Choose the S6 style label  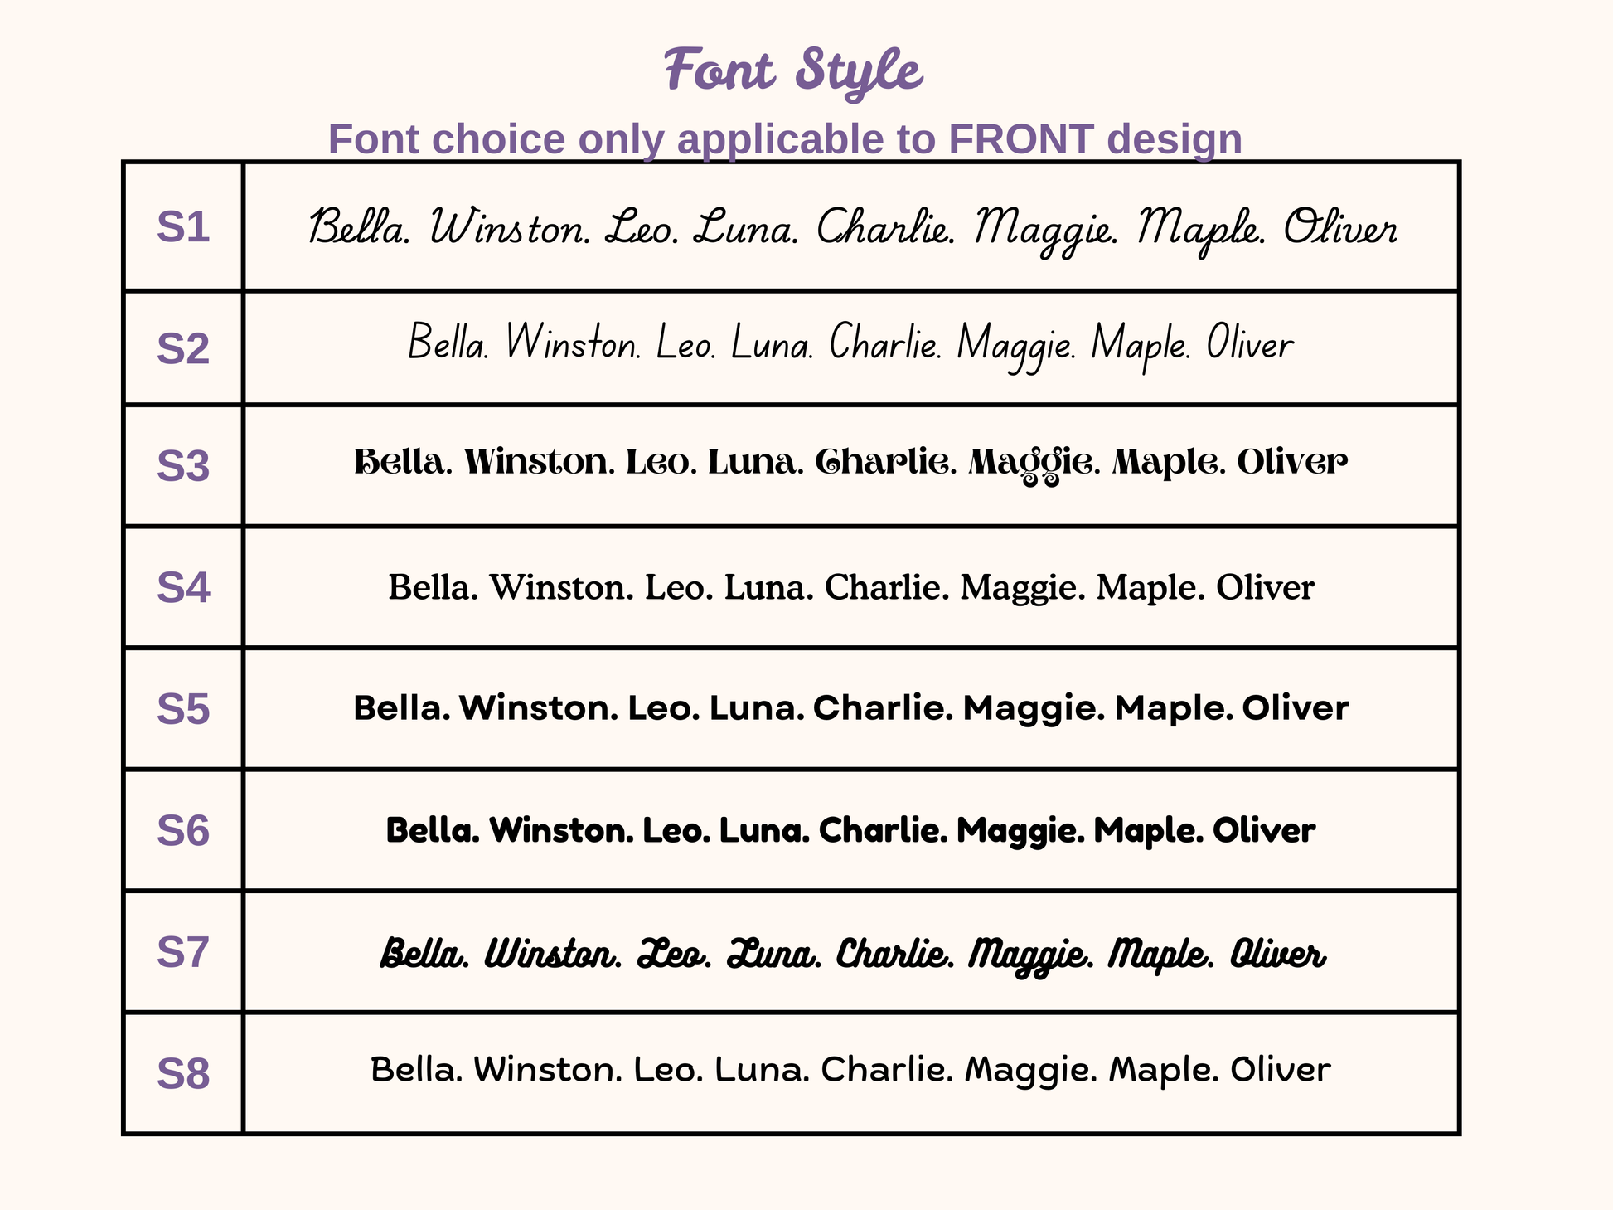[x=183, y=831]
